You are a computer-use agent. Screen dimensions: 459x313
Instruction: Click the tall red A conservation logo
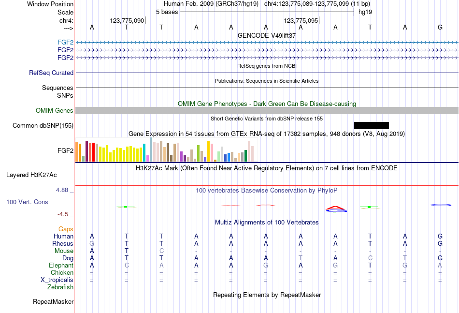point(336,209)
